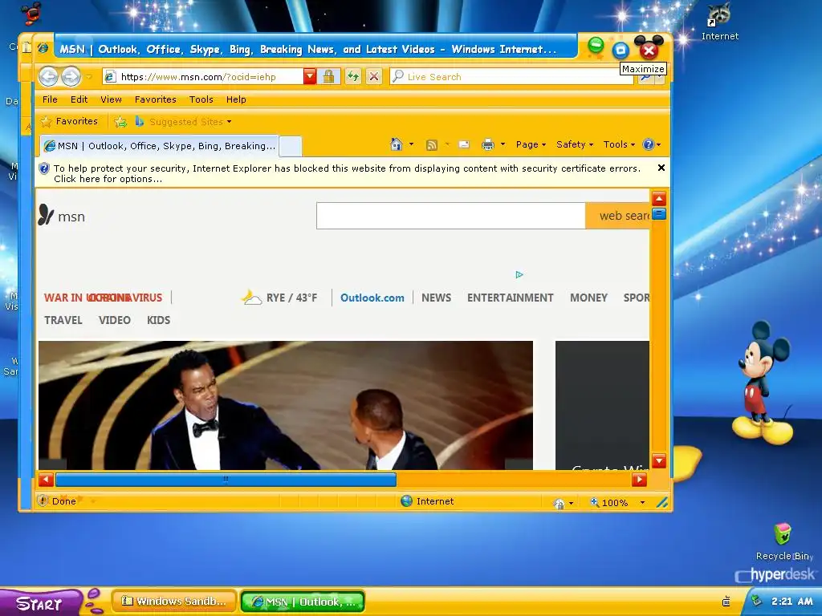
Task: Open the zoom level 100% dropdown
Action: pyautogui.click(x=642, y=502)
